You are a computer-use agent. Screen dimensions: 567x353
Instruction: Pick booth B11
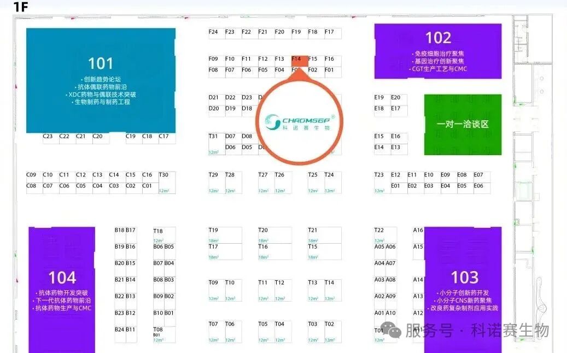pyautogui.click(x=131, y=334)
